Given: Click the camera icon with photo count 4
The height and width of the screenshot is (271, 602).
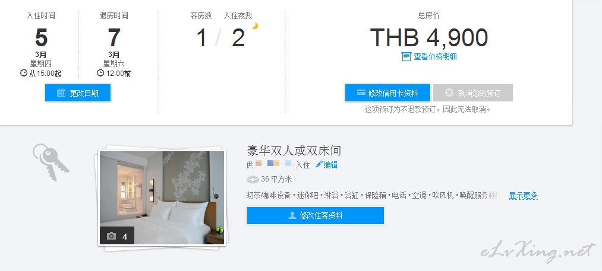Looking at the screenshot, I should [111, 236].
